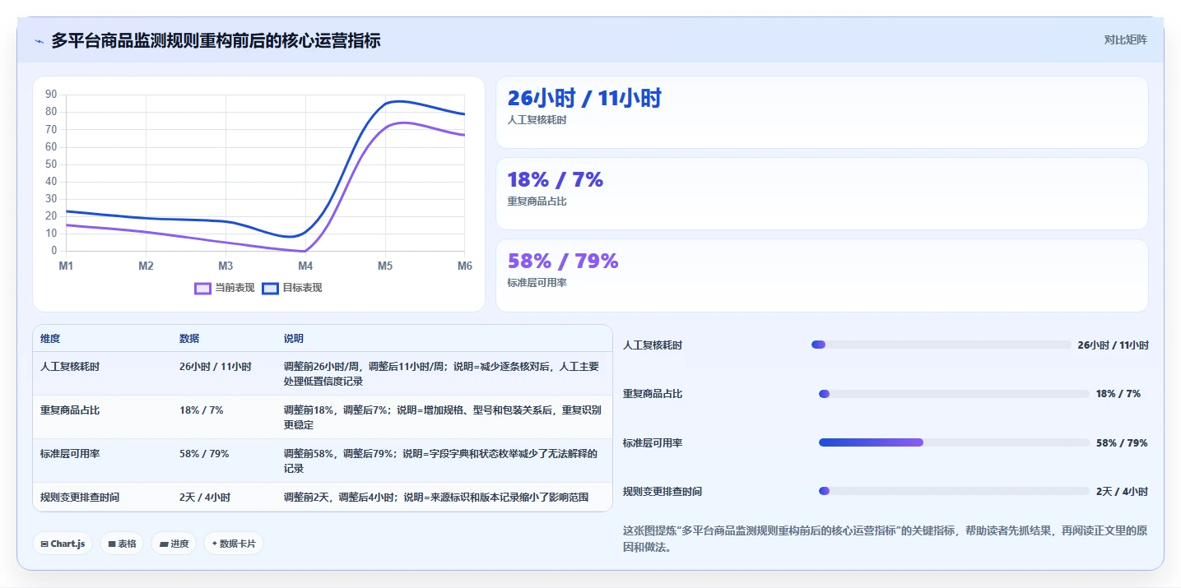Screen dimensions: 1181x588
Task: Click table cell 2天 / 4小时
Action: 205,497
